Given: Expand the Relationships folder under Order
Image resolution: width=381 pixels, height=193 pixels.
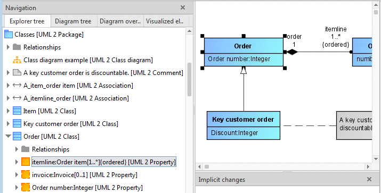Looking at the screenshot, I should [17, 149].
